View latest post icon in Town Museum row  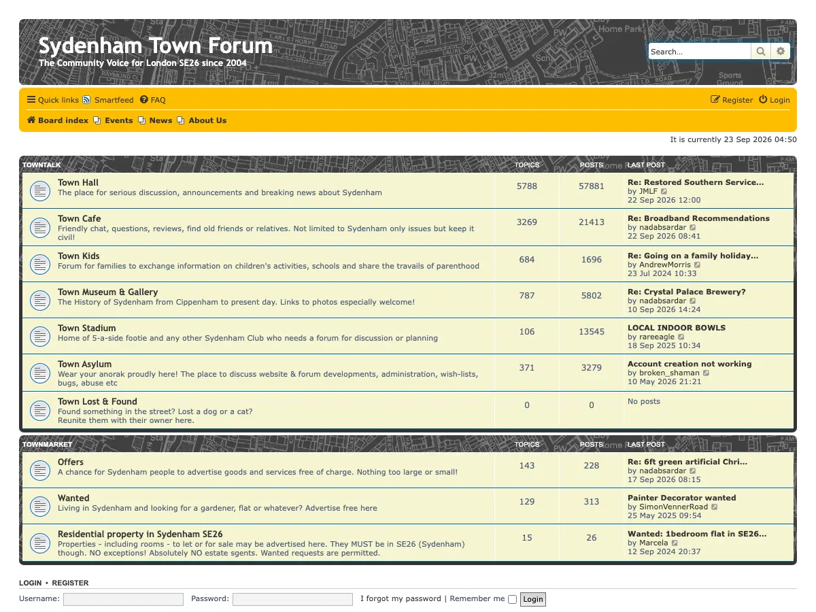[x=693, y=301]
